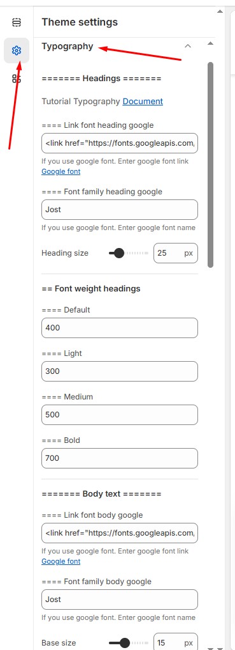Click the Font family body google field
This screenshot has height=650, width=235.
[120, 600]
